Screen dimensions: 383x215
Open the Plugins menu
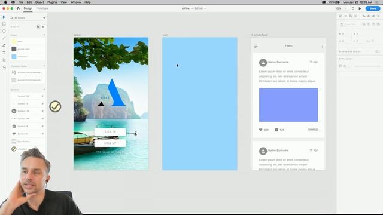tap(52, 2)
